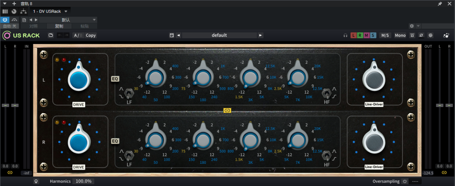This screenshot has height=186, width=455.
Task: Open the 1 - DV USRack plugin dropdown
Action: pyautogui.click(x=50, y=11)
